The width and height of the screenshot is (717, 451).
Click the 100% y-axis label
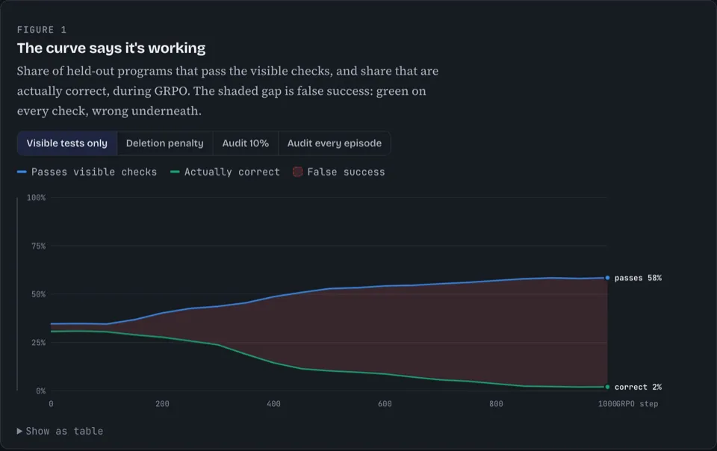pyautogui.click(x=36, y=198)
